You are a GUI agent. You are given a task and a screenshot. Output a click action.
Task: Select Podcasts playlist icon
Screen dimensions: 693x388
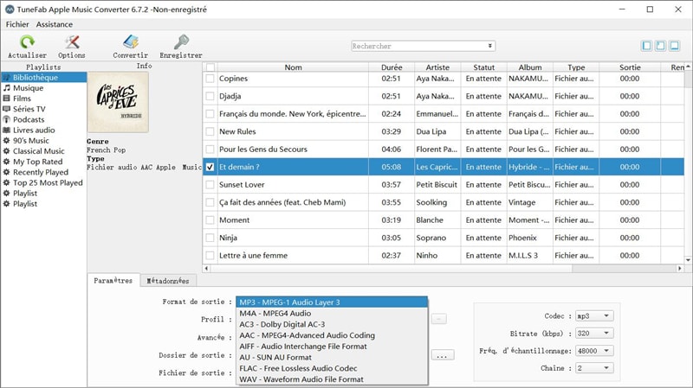coord(7,119)
